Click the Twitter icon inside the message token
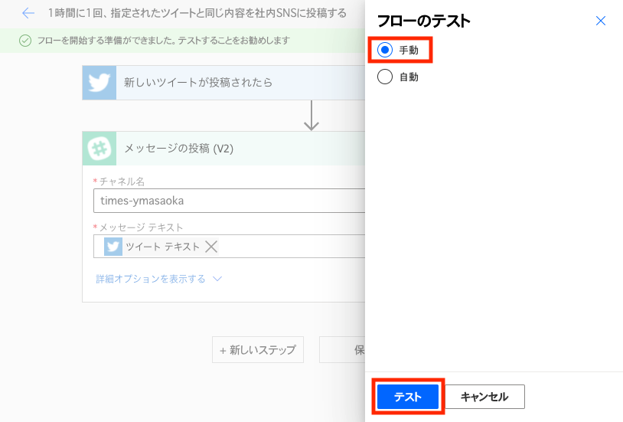This screenshot has width=623, height=422. (113, 247)
